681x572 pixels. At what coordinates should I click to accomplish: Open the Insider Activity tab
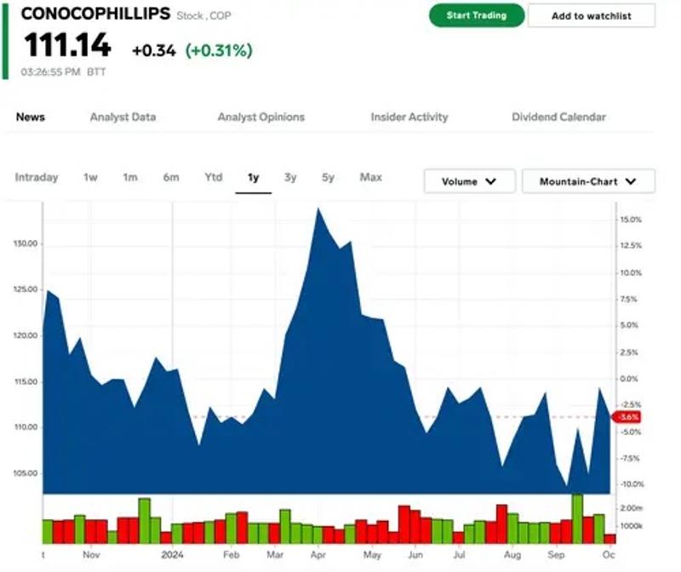click(409, 117)
